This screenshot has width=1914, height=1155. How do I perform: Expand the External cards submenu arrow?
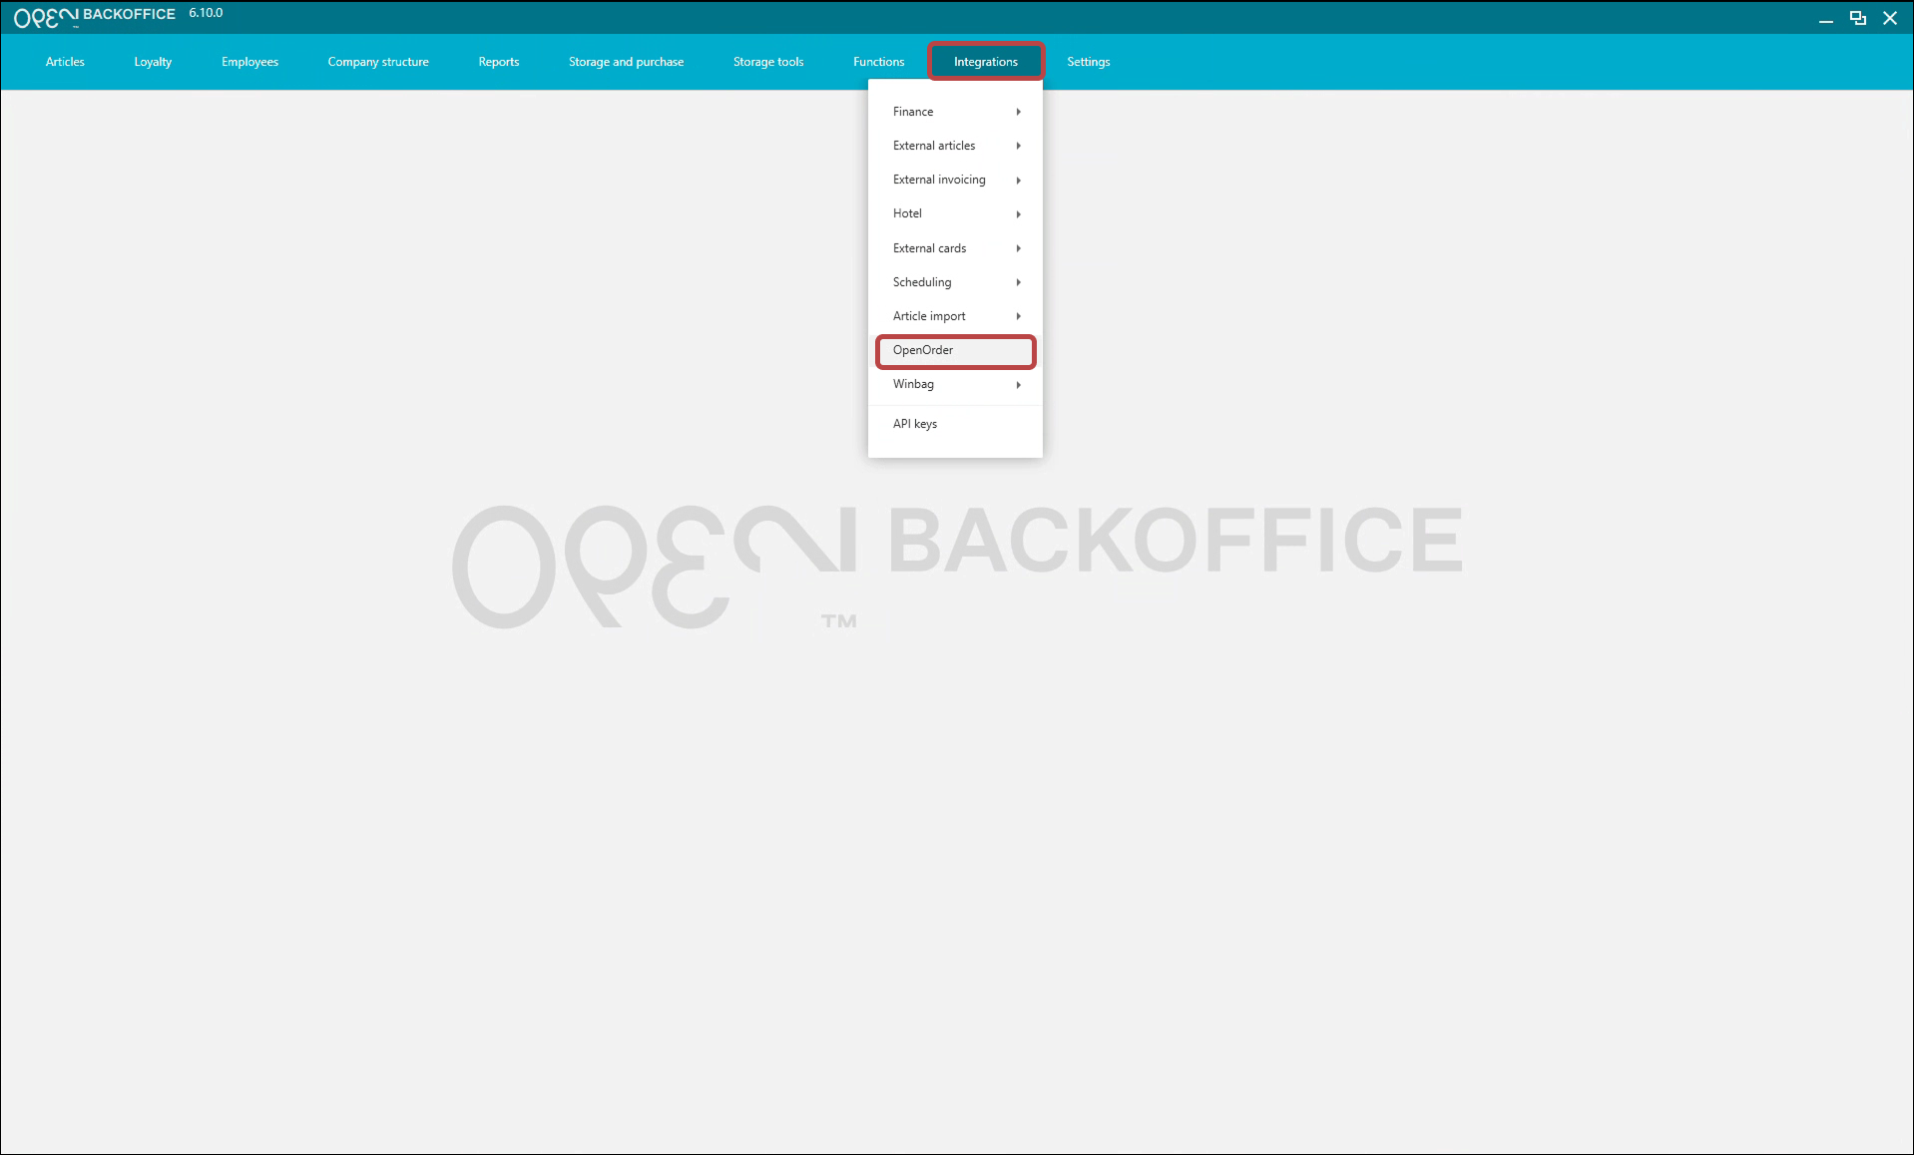point(1018,248)
